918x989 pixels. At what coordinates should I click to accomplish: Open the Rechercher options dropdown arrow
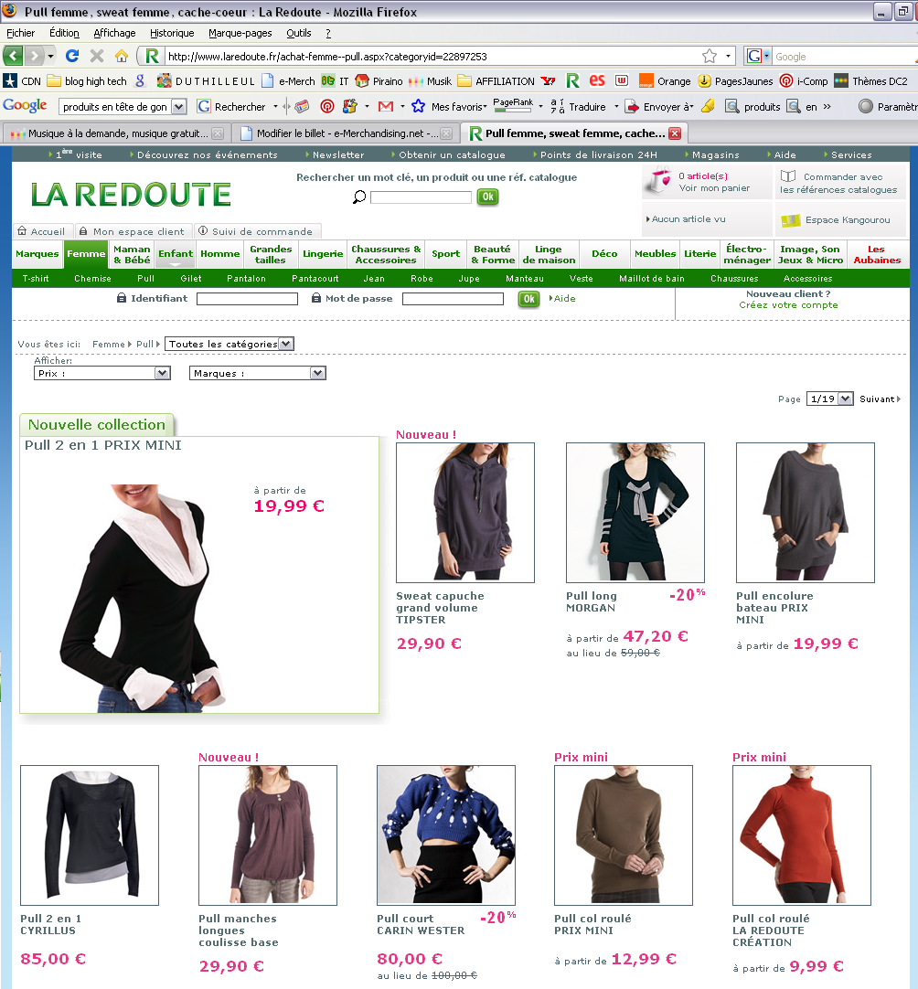(x=275, y=107)
